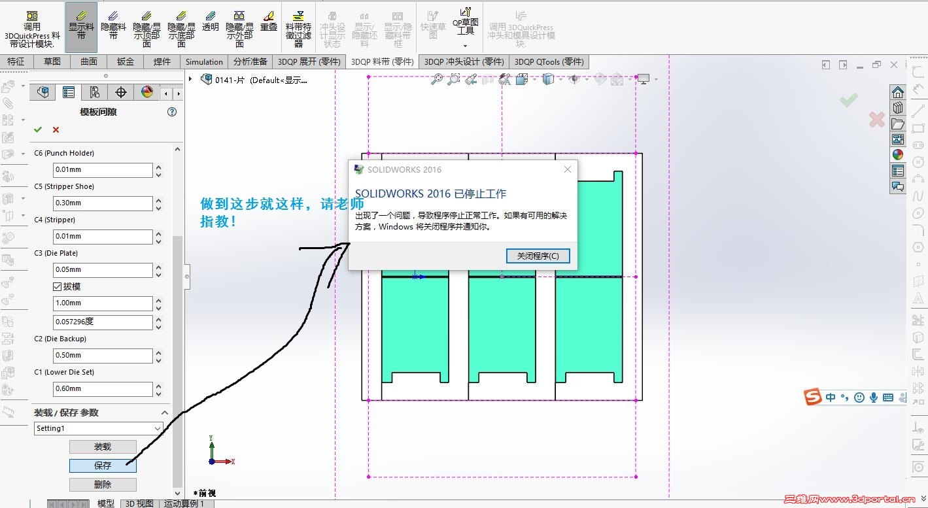Open the Custom Properties task pane
928x508 pixels.
897,171
